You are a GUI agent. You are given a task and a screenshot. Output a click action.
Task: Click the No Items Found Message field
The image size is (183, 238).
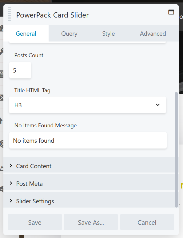tap(88, 140)
